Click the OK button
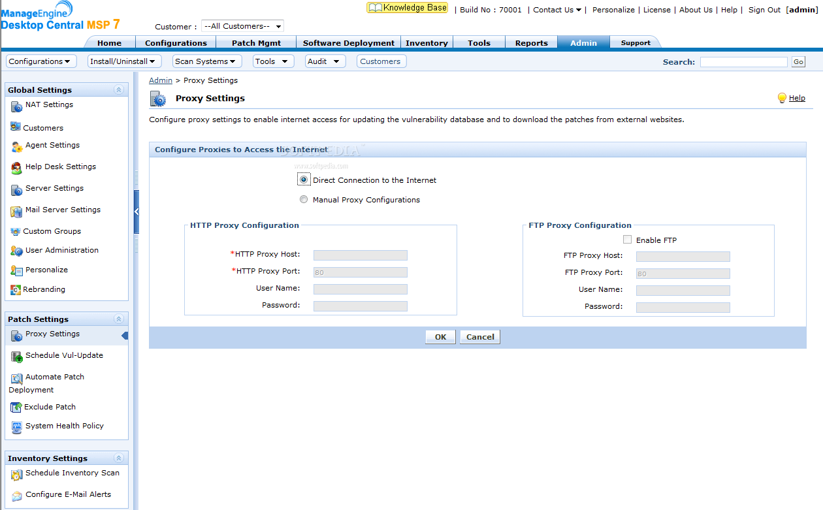The image size is (823, 510). coord(441,337)
